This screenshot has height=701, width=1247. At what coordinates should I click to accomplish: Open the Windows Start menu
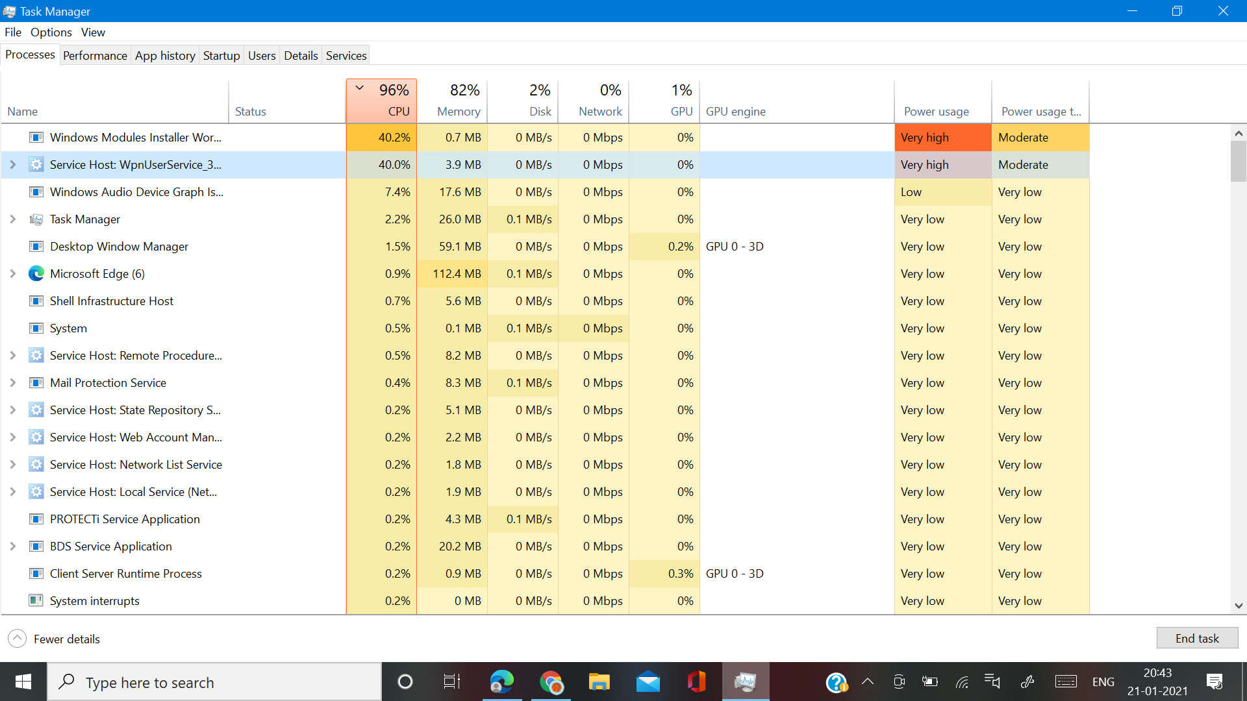click(x=23, y=682)
